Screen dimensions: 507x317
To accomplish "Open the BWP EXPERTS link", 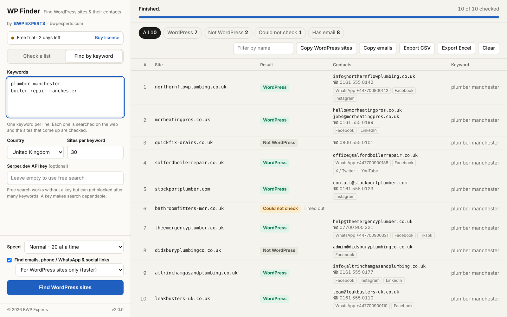I will [29, 24].
